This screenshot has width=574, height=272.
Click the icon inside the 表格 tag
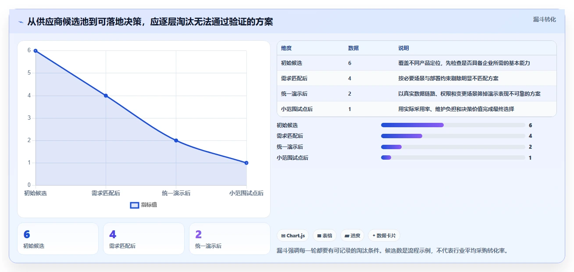[319, 236]
